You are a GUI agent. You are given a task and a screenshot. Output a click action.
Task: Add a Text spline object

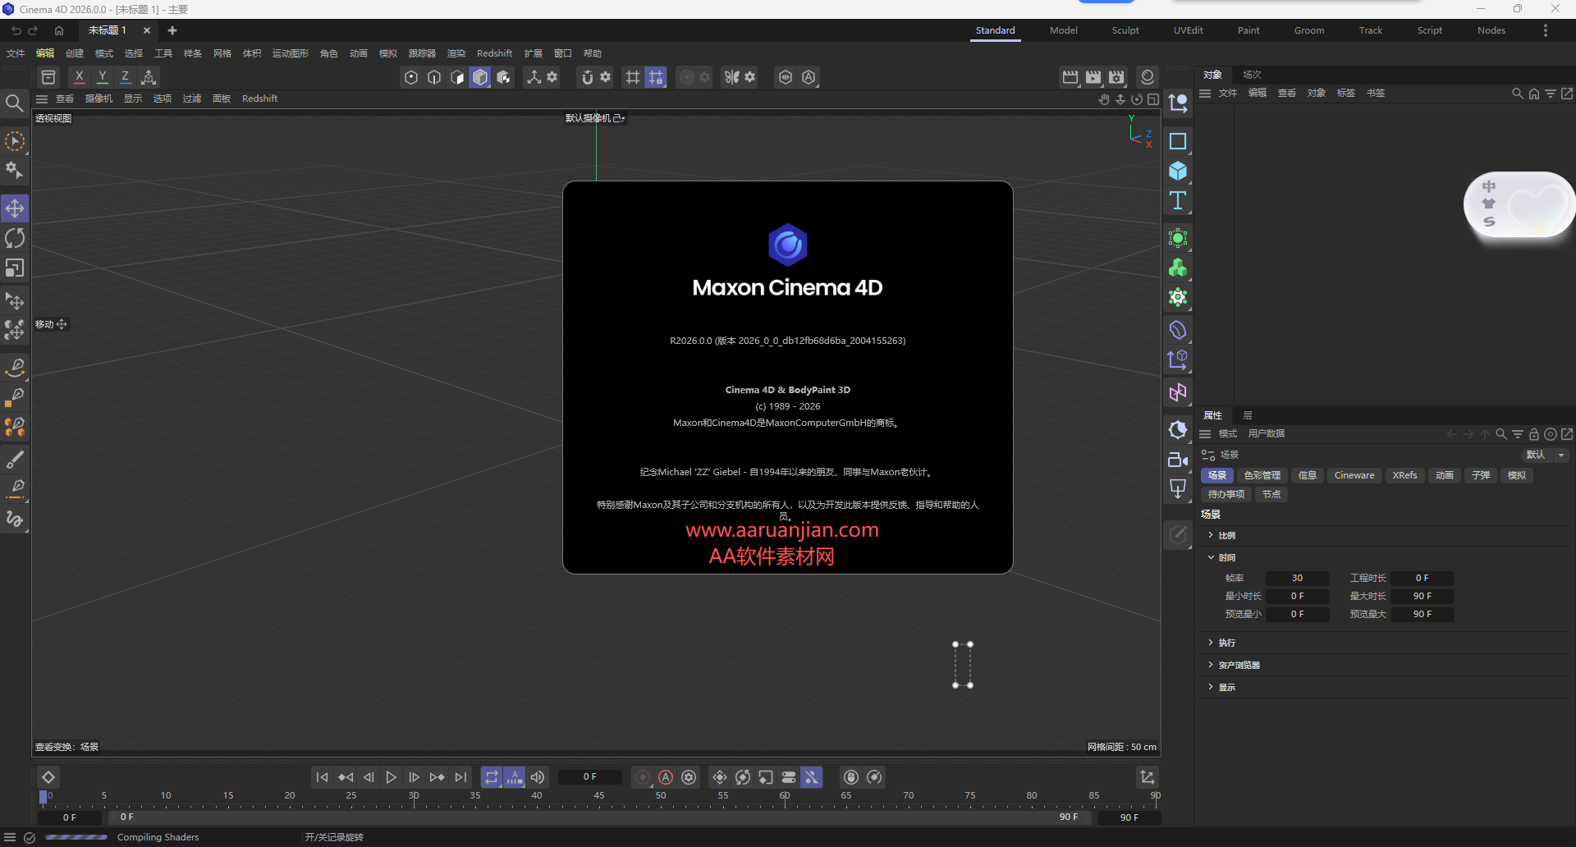point(1178,200)
